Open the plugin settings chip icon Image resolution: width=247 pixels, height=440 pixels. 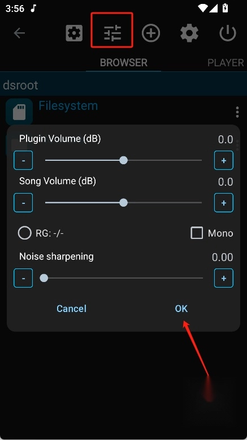(74, 33)
